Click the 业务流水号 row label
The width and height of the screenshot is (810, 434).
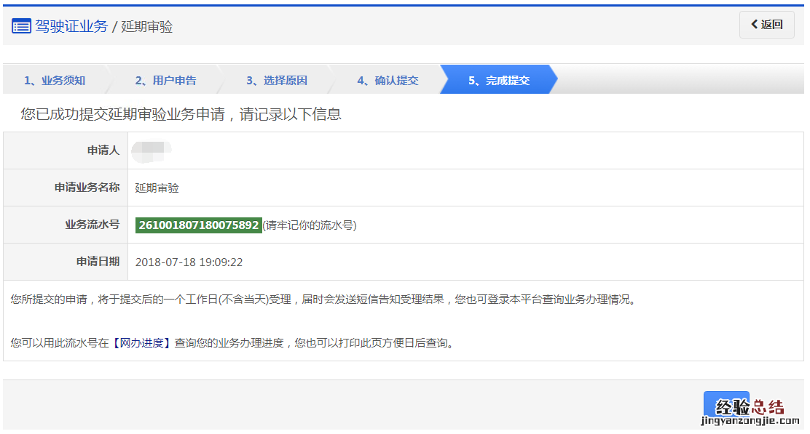pyautogui.click(x=92, y=225)
